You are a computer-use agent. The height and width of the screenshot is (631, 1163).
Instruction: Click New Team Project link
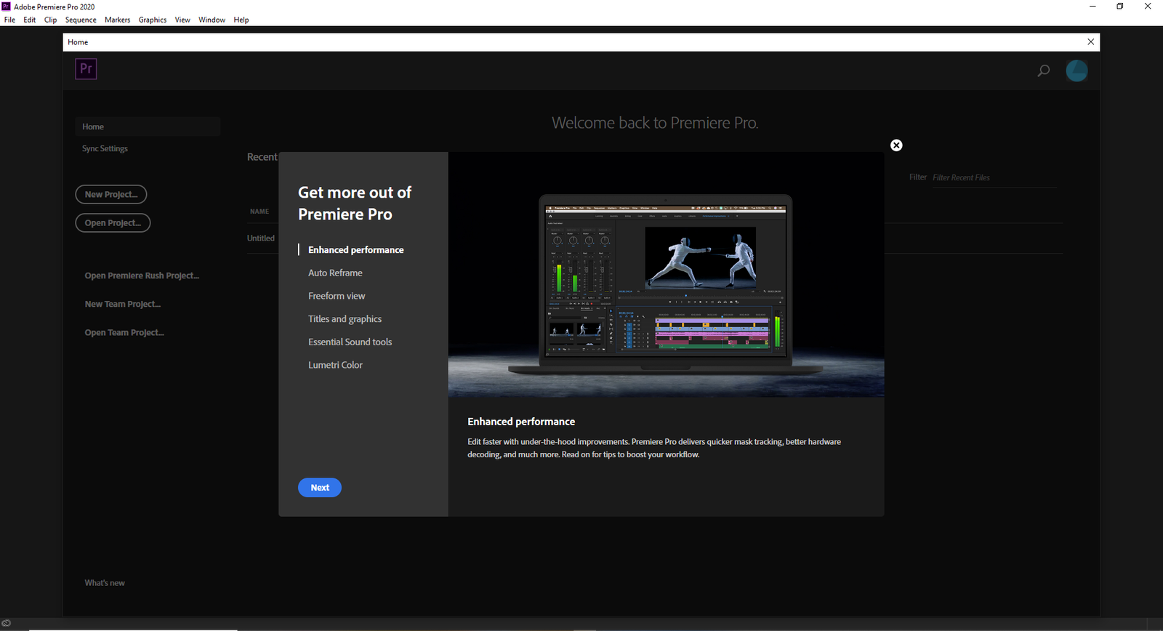pyautogui.click(x=123, y=304)
